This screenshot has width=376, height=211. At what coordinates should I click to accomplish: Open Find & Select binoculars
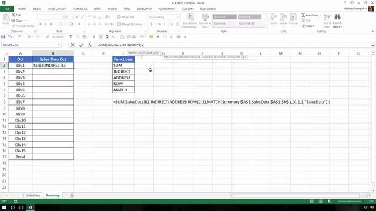click(x=337, y=21)
